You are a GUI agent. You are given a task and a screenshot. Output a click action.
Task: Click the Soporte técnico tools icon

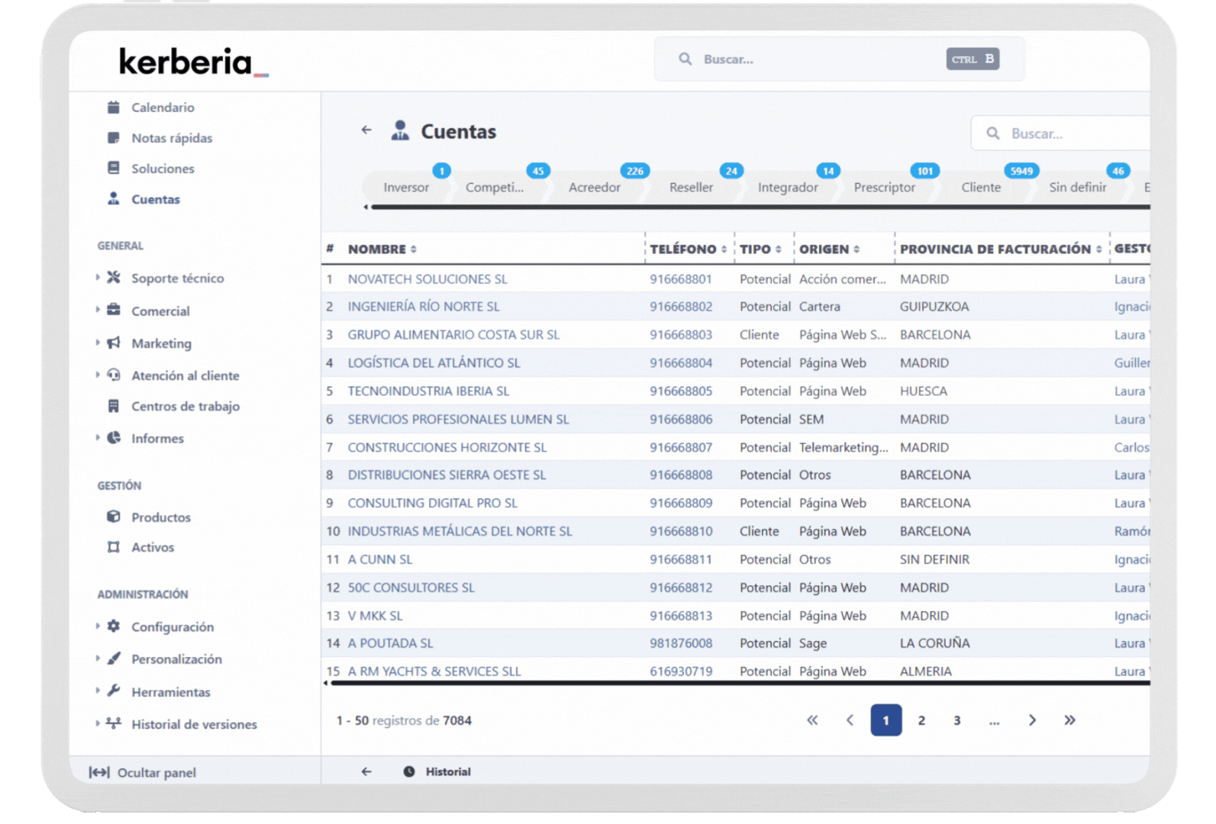114,278
